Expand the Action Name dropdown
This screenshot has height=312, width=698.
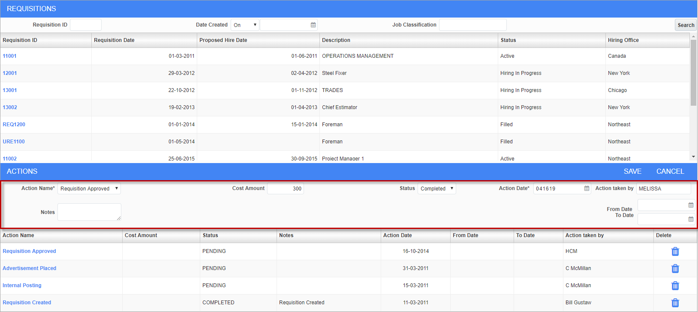[89, 189]
